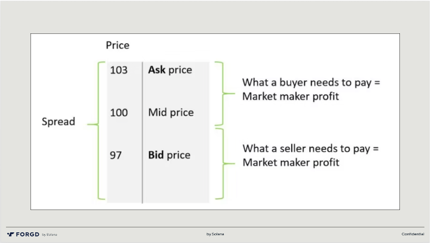Image resolution: width=431 pixels, height=243 pixels.
Task: Select the 100 price value
Action: coord(119,112)
